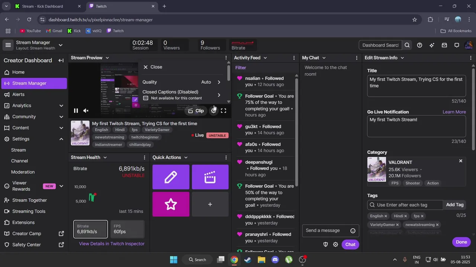Collapse the Creator Dashboard sidebar

tap(61, 60)
